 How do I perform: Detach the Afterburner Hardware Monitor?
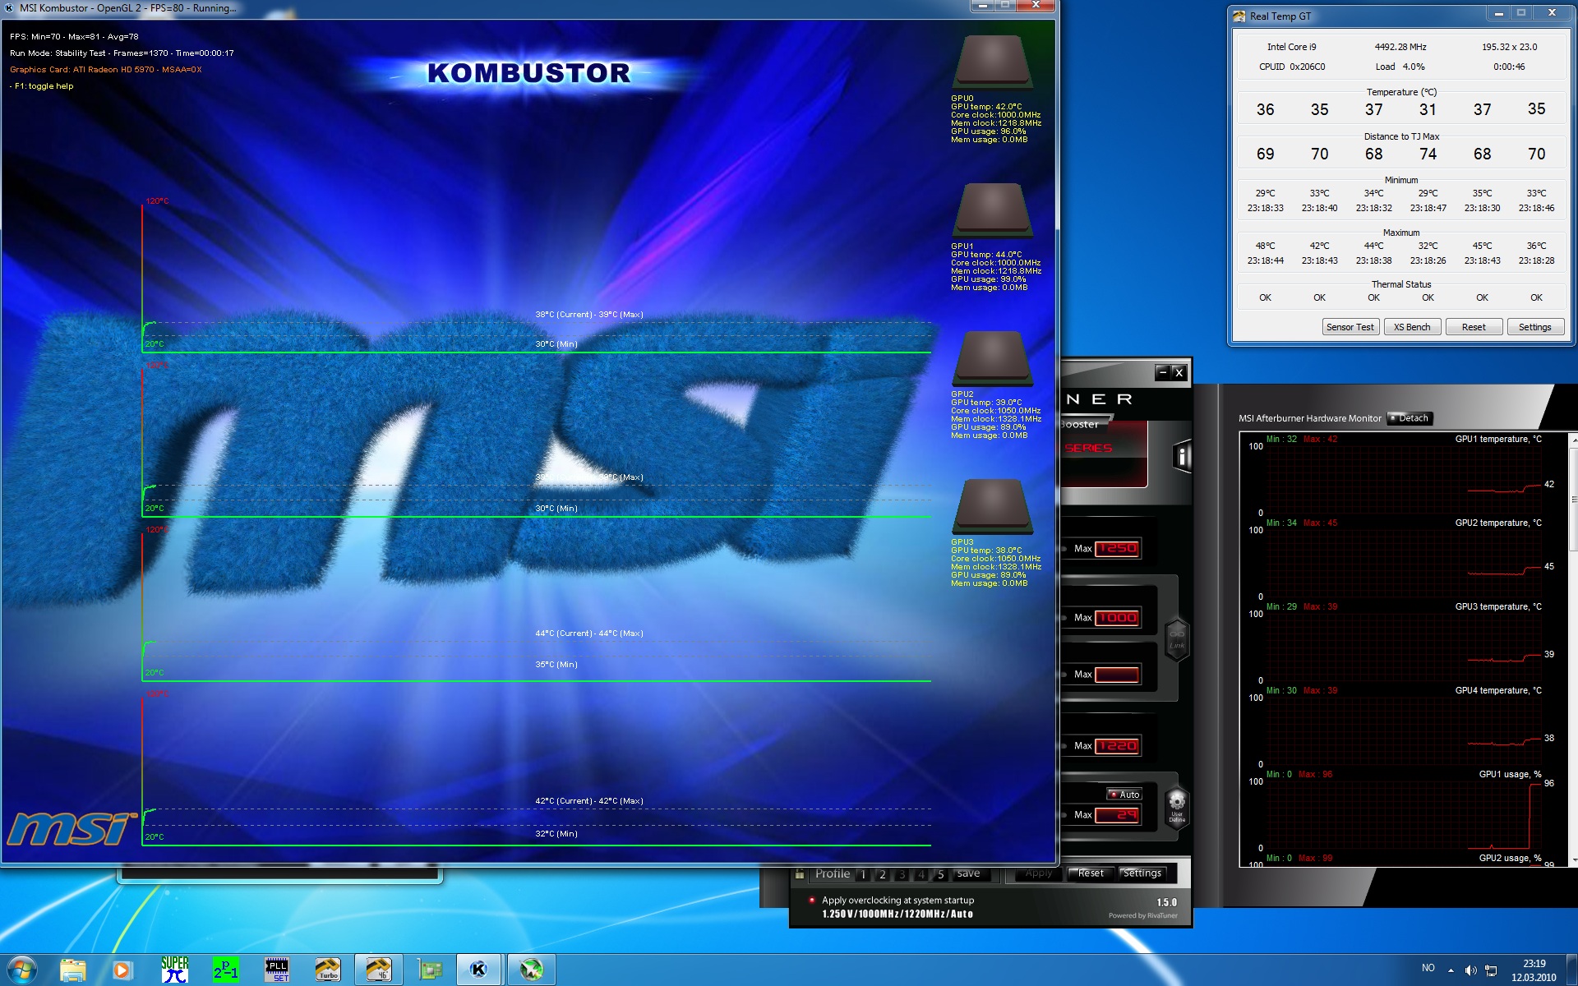pyautogui.click(x=1410, y=418)
